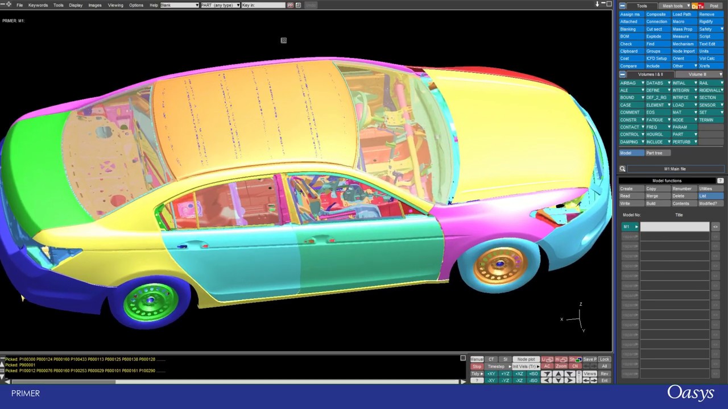Click the dialogue text box corner icon
The width and height of the screenshot is (728, 409).
coord(463,358)
